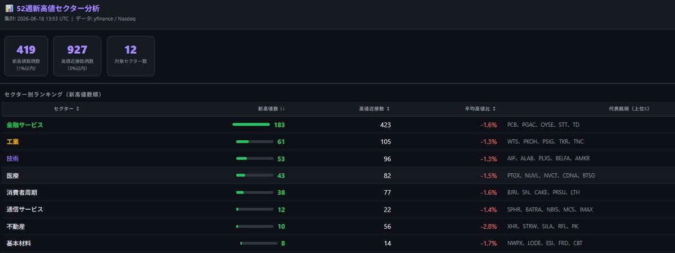Click tickers NWPX、LODE、ESI、FRD、CBT
This screenshot has width=675, height=253.
[544, 243]
